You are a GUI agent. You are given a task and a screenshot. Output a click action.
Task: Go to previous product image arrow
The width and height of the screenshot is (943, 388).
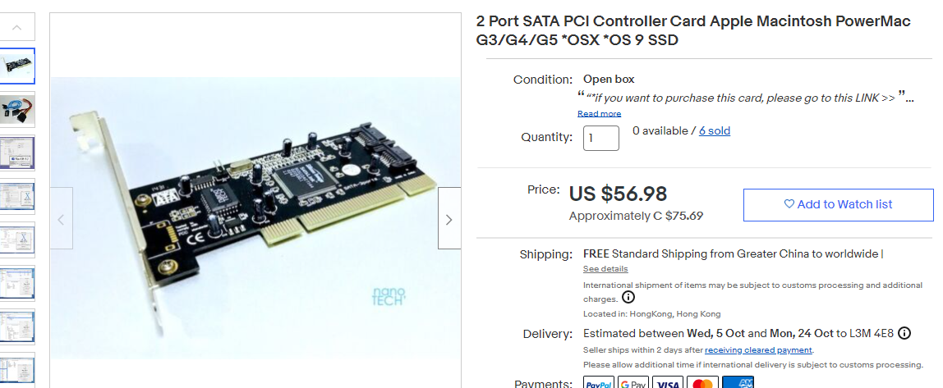(x=62, y=218)
